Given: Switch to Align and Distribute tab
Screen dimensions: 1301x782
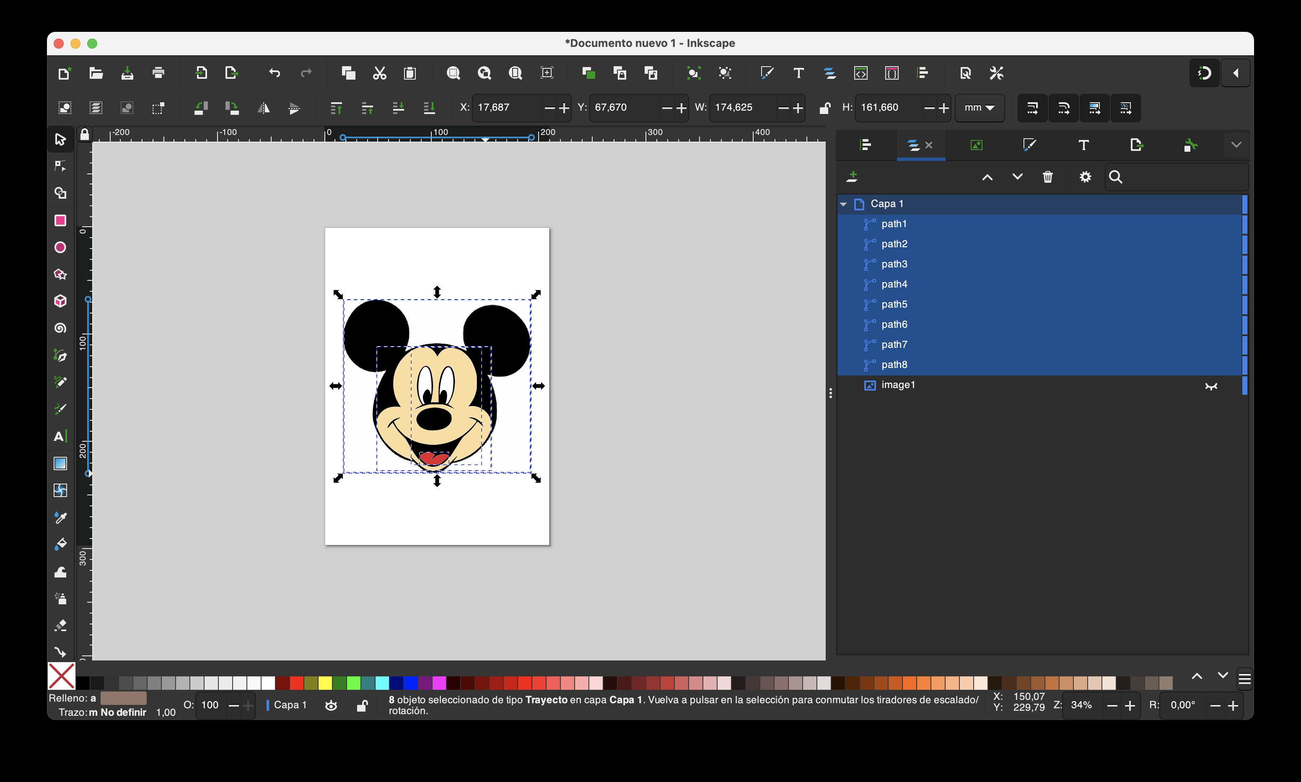Looking at the screenshot, I should [866, 145].
